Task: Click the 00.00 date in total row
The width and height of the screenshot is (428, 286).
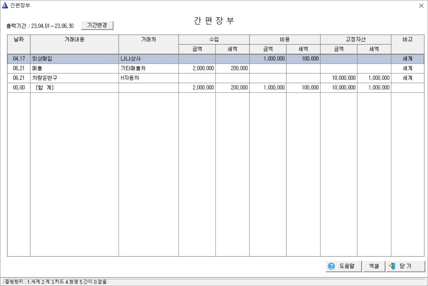Action: 19,88
